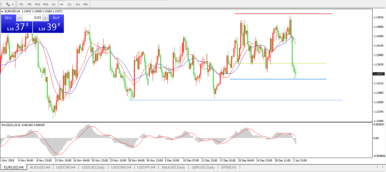The height and width of the screenshot is (172, 386).
Task: Select the MN monthly timeframe
Action: (86, 5)
